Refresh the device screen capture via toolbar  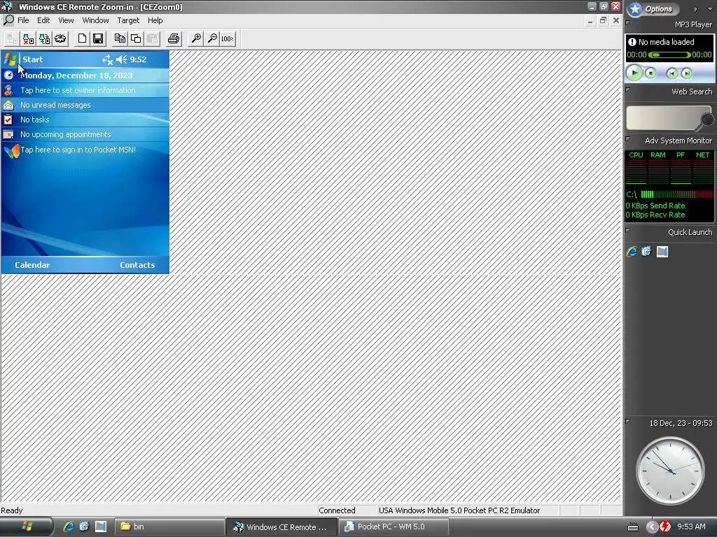pyautogui.click(x=44, y=39)
